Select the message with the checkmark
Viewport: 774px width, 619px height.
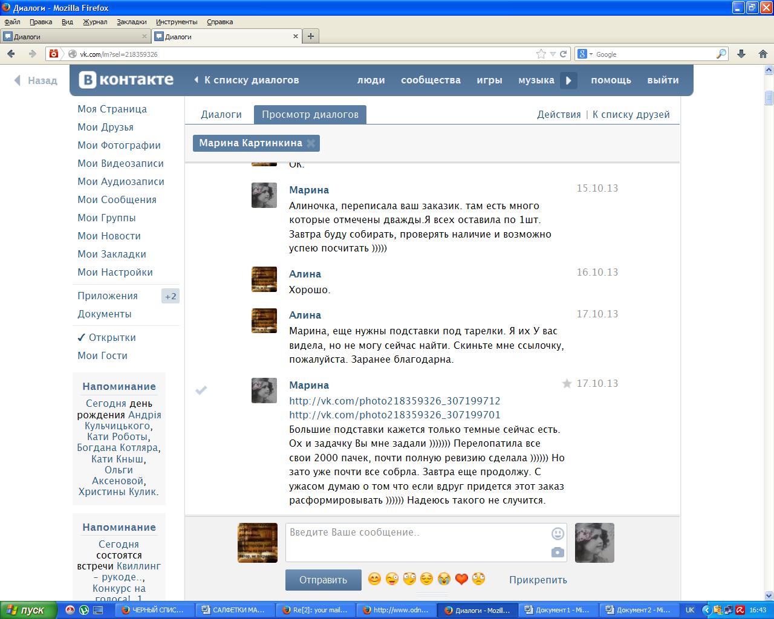[x=201, y=391]
